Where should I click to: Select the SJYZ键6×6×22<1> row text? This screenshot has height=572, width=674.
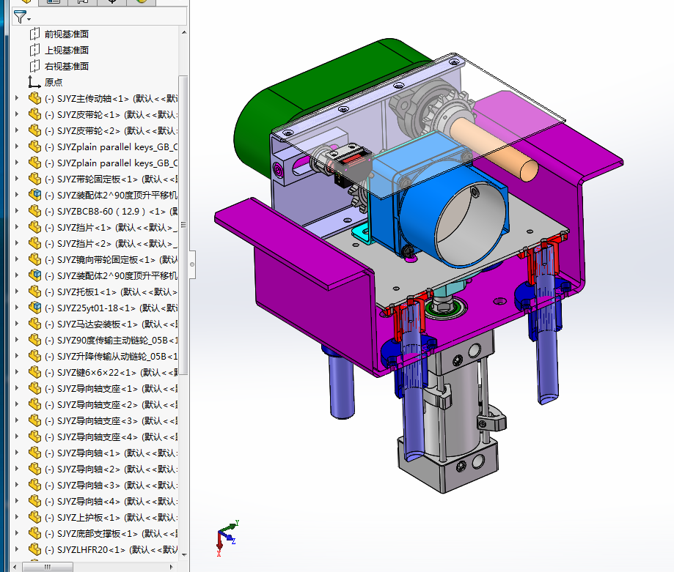pyautogui.click(x=111, y=373)
